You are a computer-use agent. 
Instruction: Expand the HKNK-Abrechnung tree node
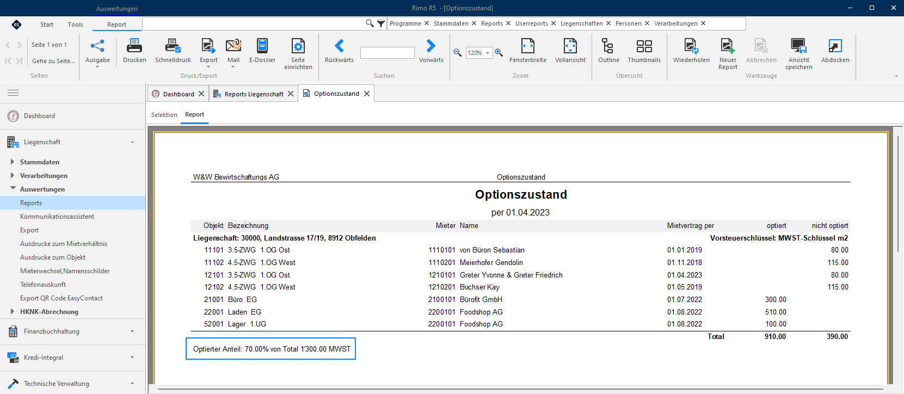tap(12, 311)
